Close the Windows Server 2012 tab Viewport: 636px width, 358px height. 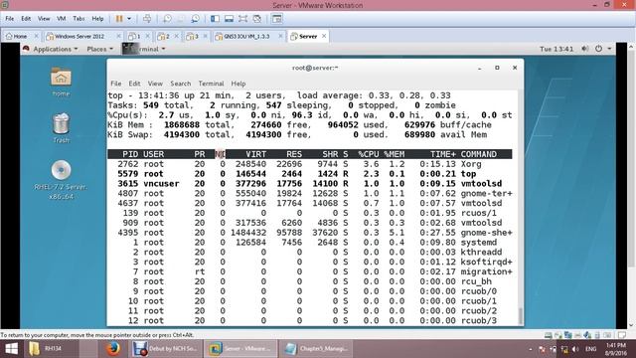pos(119,36)
